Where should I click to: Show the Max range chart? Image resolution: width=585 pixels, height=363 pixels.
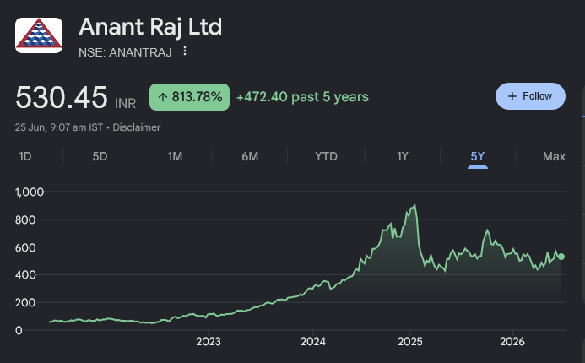pos(554,156)
